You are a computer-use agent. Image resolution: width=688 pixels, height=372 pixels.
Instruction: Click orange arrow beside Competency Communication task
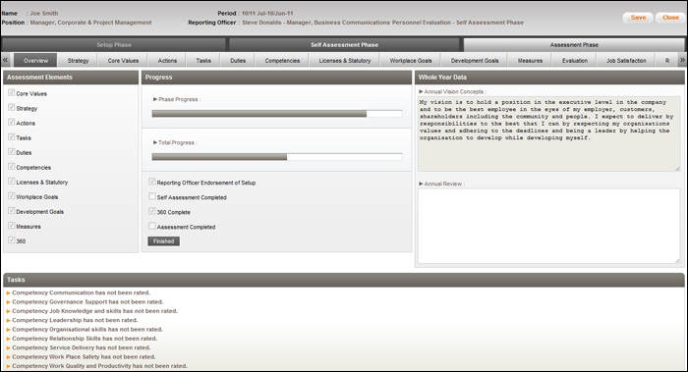coord(8,292)
